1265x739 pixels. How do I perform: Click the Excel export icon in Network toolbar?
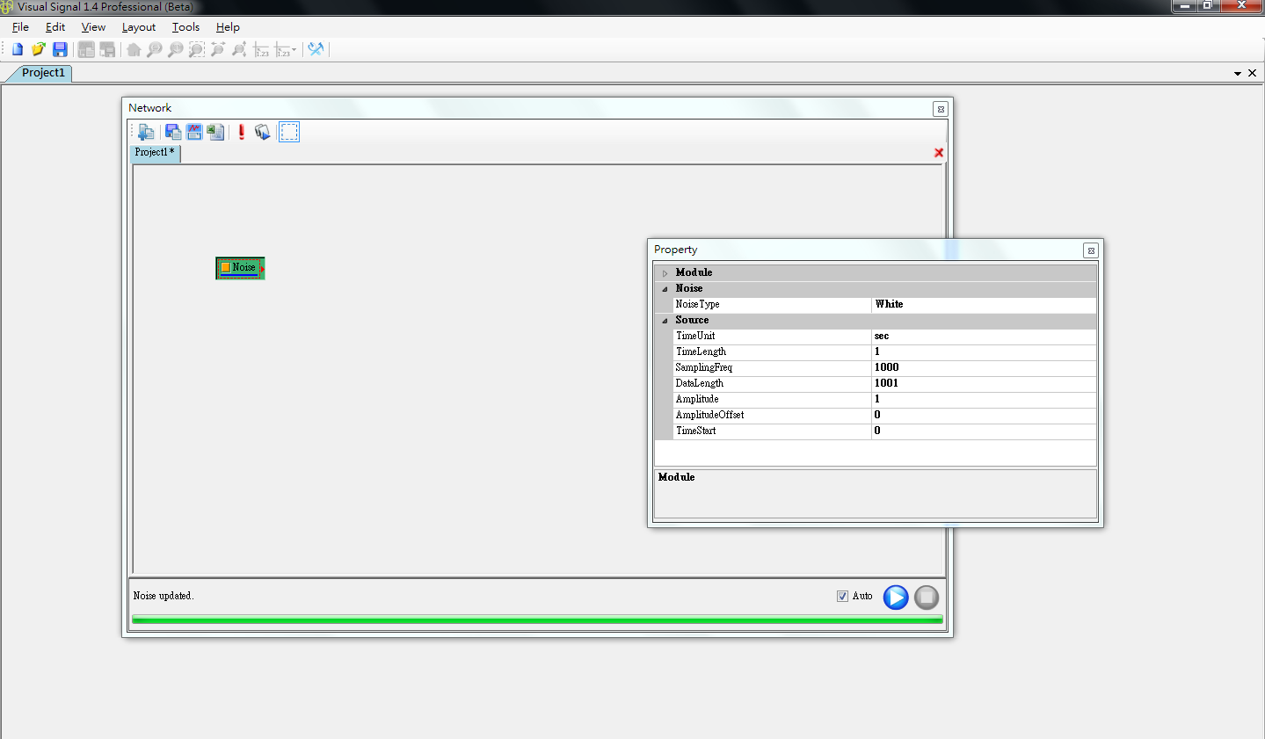pyautogui.click(x=215, y=132)
